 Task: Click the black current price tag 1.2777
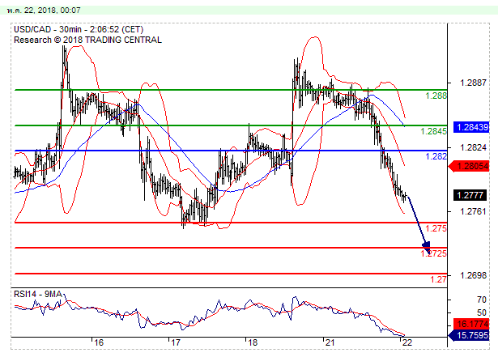(x=470, y=195)
